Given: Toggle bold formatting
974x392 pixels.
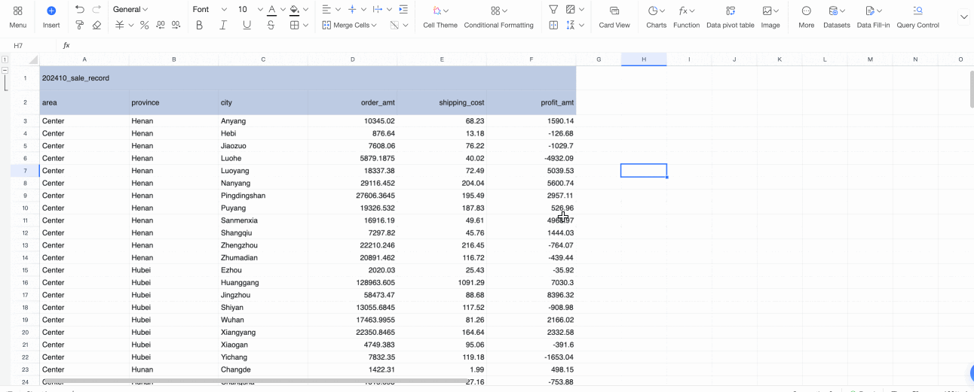Looking at the screenshot, I should click(x=199, y=25).
